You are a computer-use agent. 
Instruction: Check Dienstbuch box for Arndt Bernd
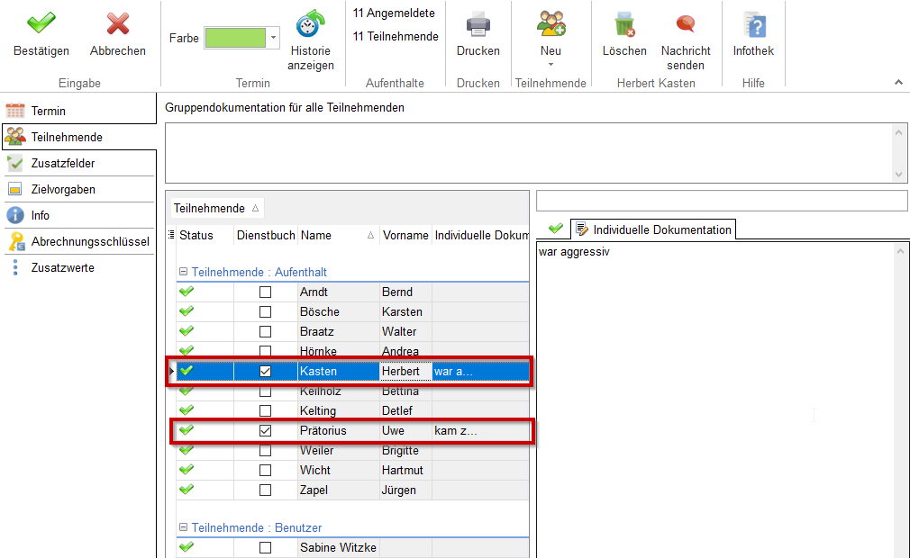(265, 292)
